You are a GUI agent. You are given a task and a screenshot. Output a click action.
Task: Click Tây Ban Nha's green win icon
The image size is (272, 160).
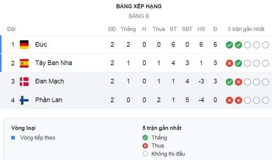pos(238,63)
